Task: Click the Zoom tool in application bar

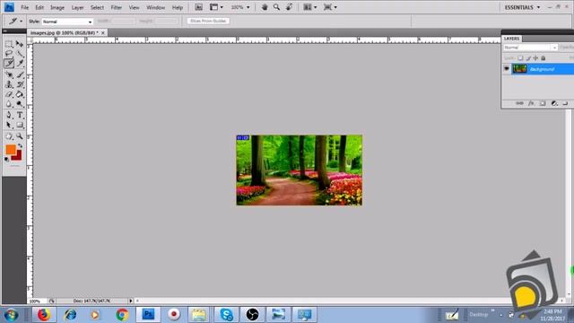Action: [x=277, y=7]
